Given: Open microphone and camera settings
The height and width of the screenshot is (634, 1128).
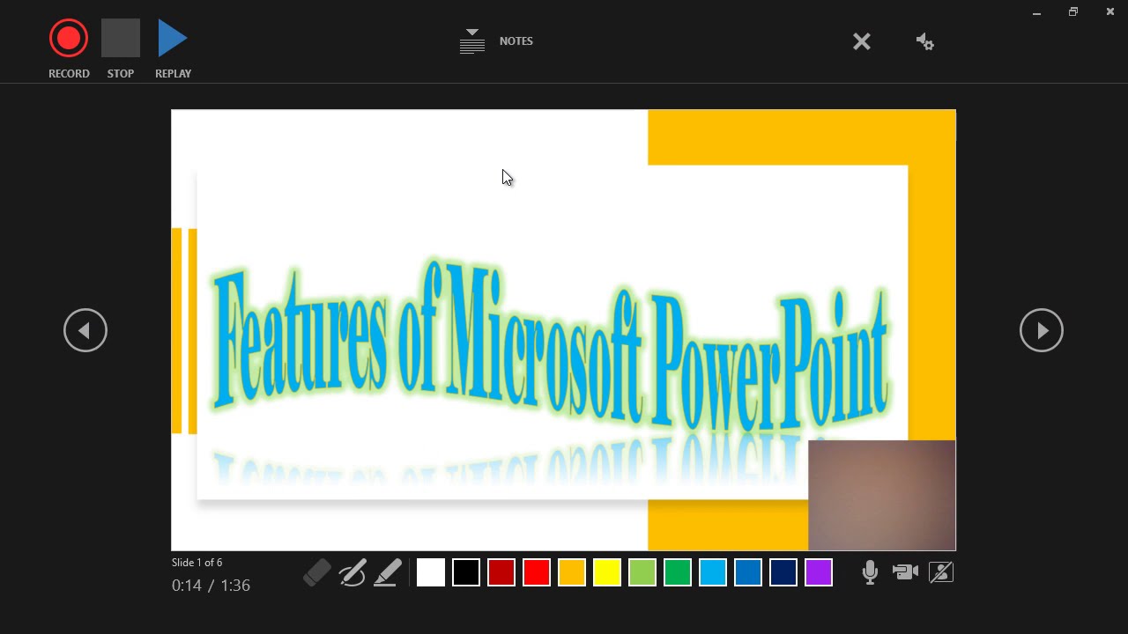Looking at the screenshot, I should [924, 41].
